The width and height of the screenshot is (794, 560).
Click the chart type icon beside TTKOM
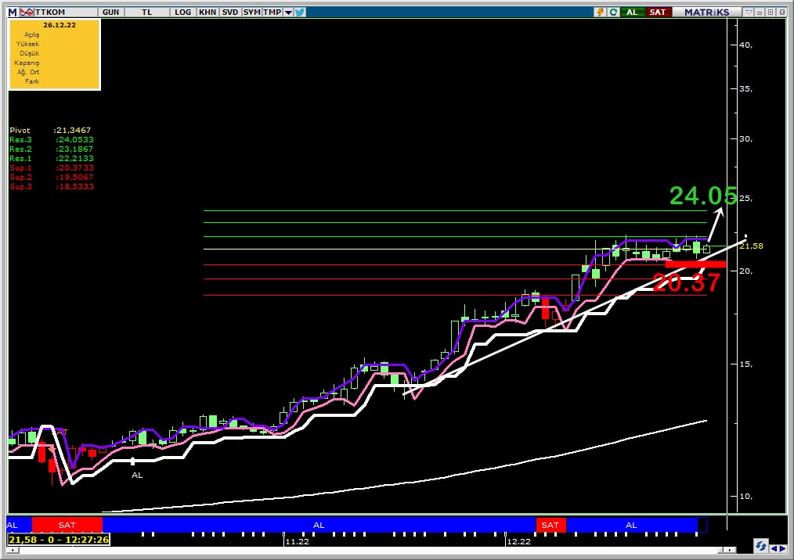tap(26, 12)
